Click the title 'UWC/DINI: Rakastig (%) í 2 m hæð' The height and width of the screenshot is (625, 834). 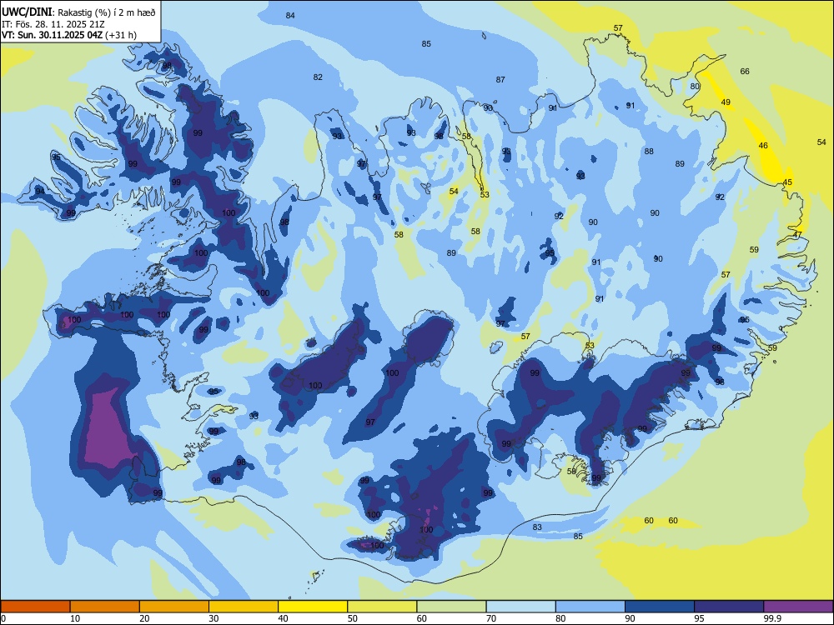click(78, 12)
